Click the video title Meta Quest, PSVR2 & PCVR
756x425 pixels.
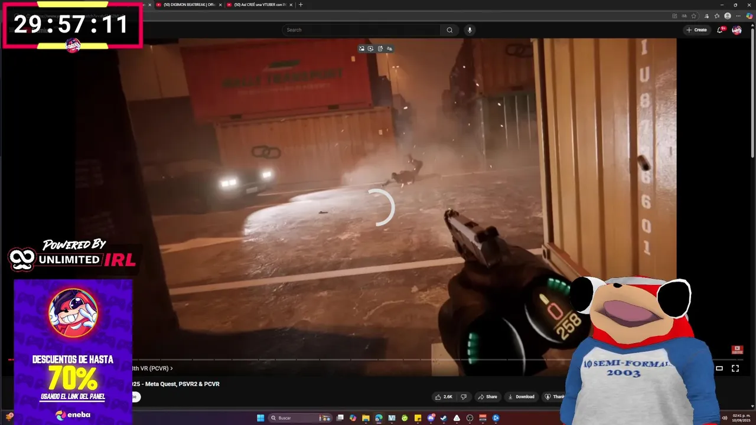tap(176, 384)
